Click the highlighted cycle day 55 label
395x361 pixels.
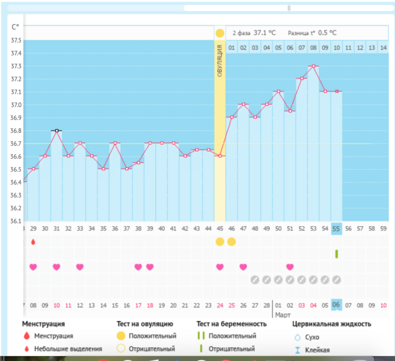(337, 229)
